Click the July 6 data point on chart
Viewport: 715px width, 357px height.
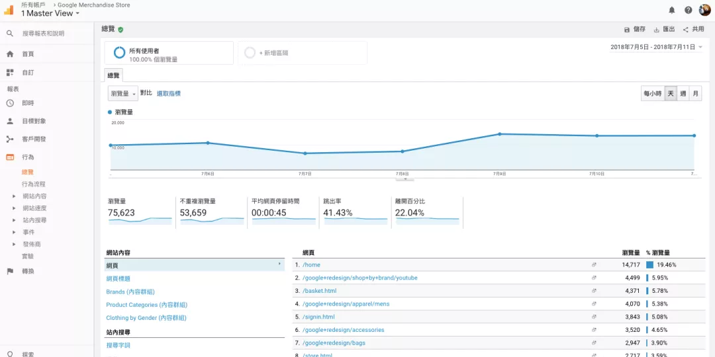point(208,143)
